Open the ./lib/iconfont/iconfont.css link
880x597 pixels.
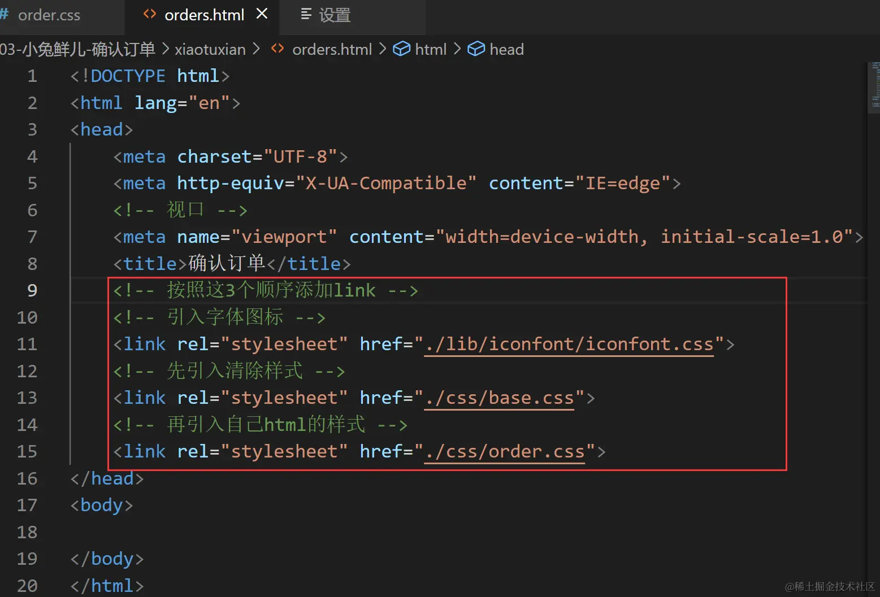[x=570, y=344]
